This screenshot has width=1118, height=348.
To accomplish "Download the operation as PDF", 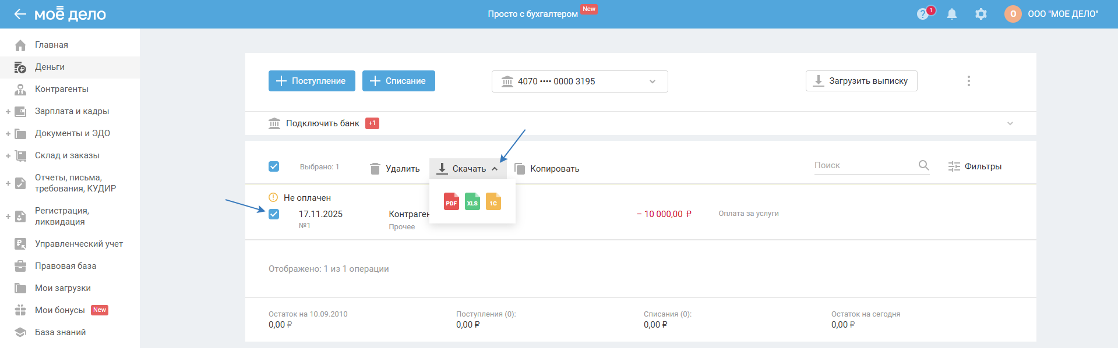I will click(x=452, y=201).
